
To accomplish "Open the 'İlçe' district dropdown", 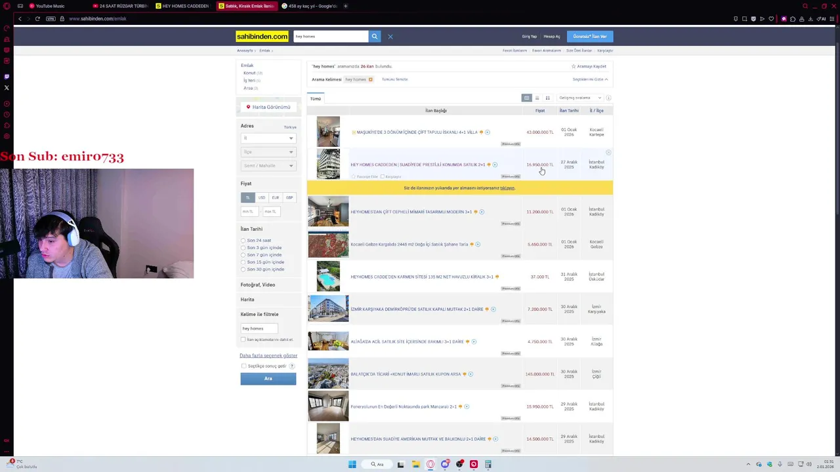I will [268, 152].
